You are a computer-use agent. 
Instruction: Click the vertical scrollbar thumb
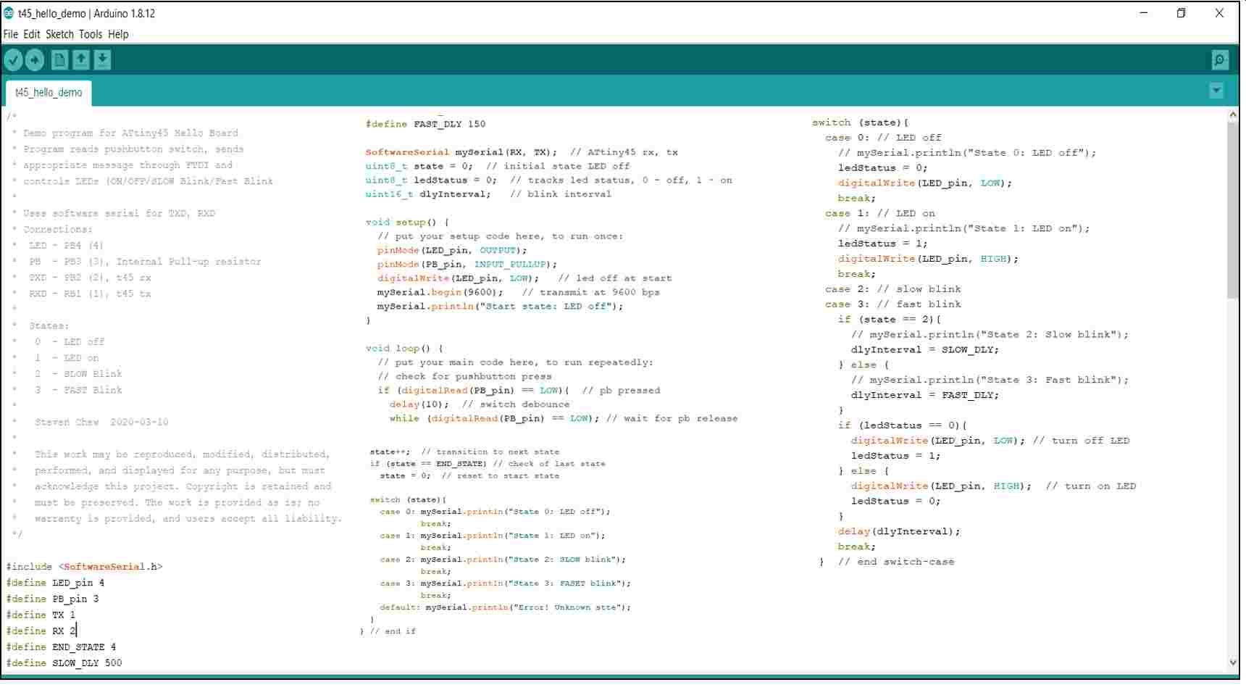(1234, 210)
